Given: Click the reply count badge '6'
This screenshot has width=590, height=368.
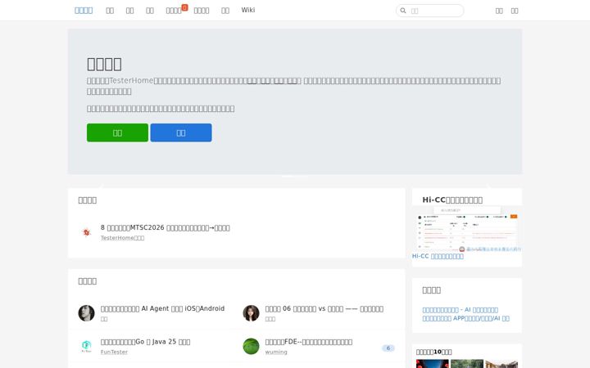Looking at the screenshot, I should (388, 348).
